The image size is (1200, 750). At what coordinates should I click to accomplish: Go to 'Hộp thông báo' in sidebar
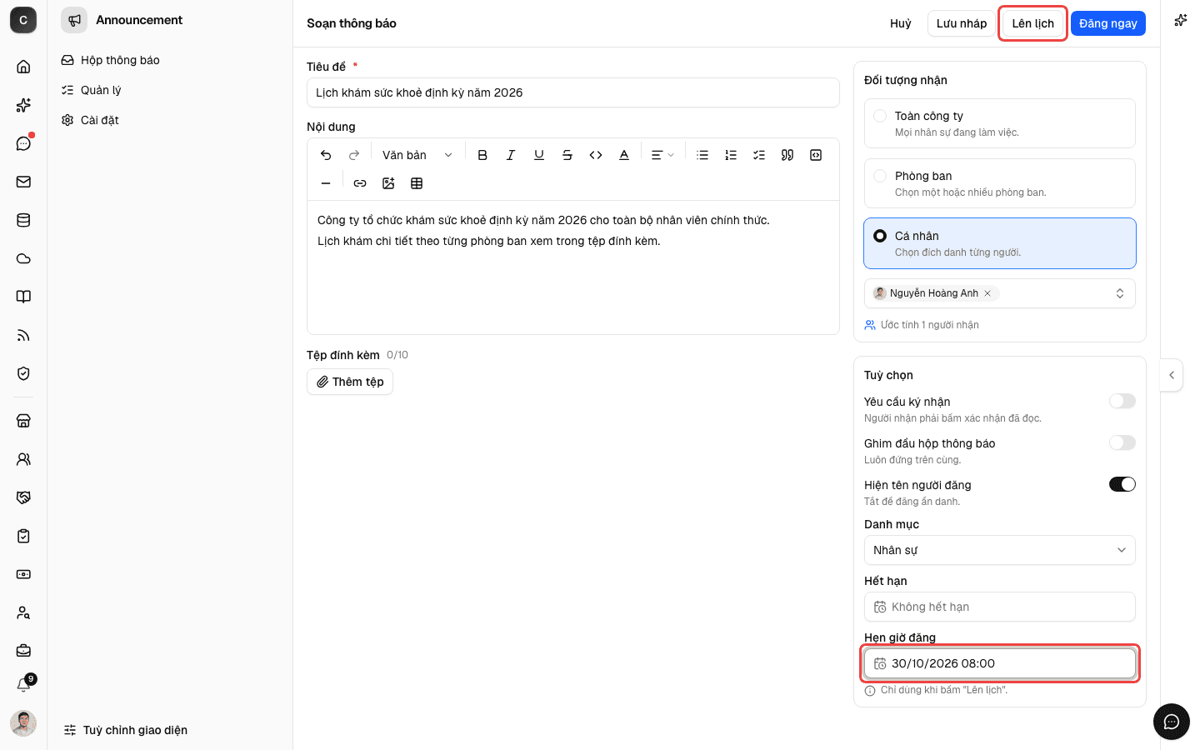click(x=120, y=60)
